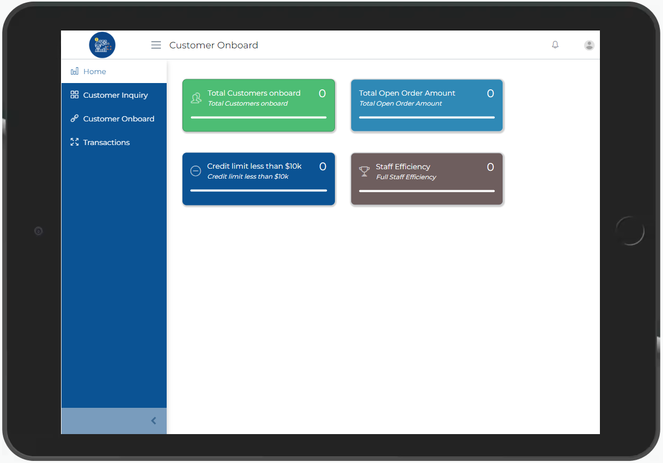Image resolution: width=663 pixels, height=463 pixels.
Task: Click the progress bar on Open Order Amount card
Action: 427,118
